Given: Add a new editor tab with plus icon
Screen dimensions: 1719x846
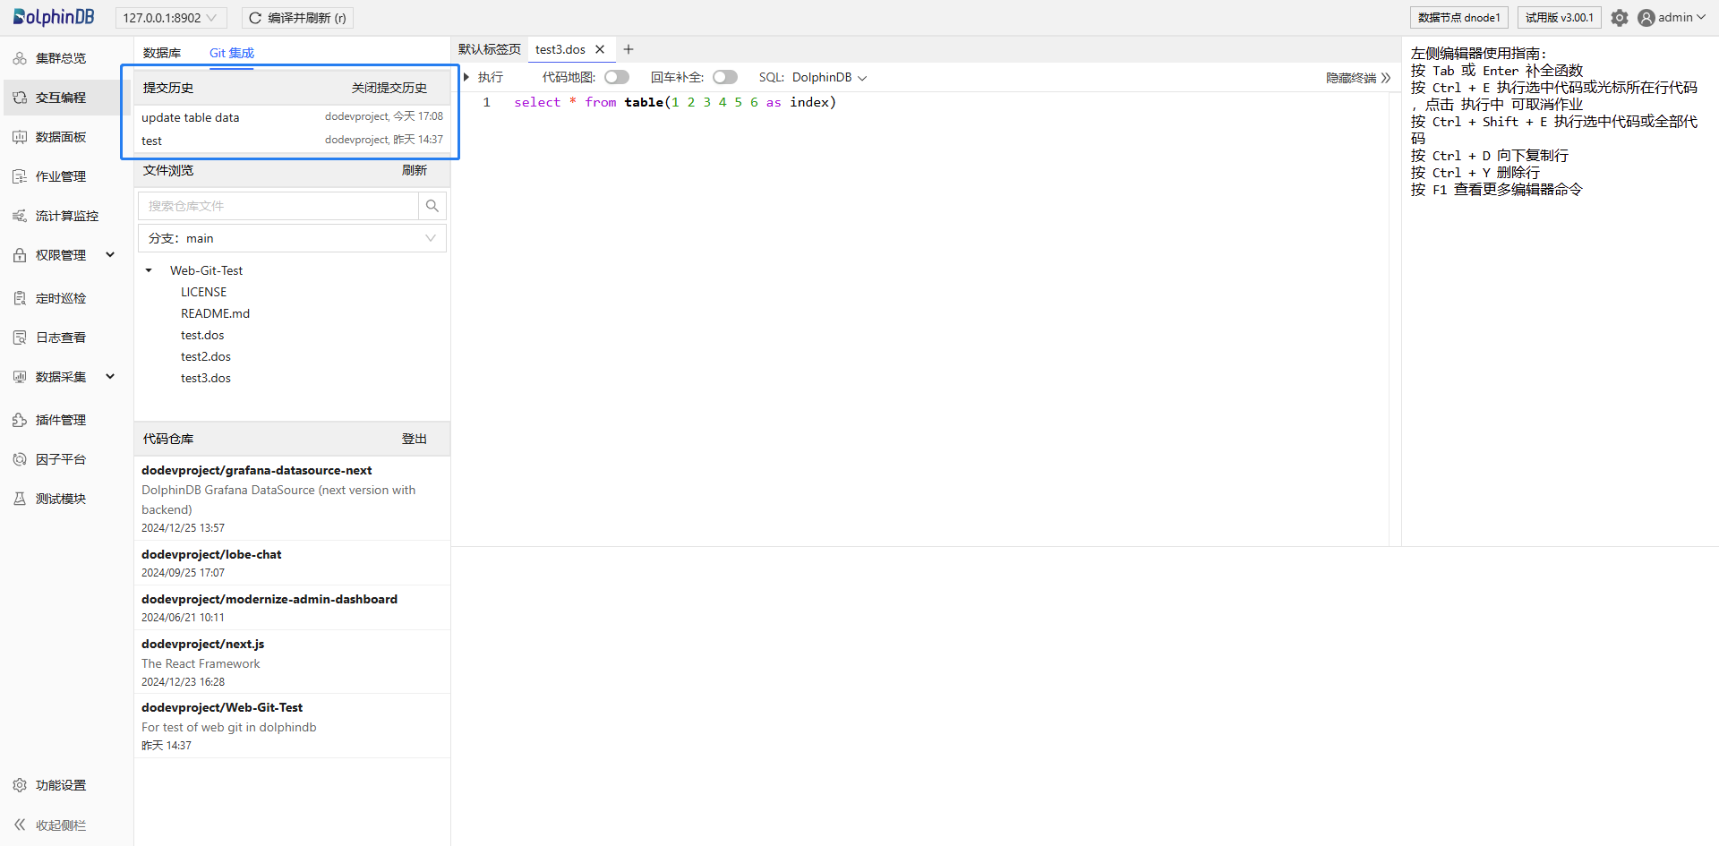Looking at the screenshot, I should tap(629, 49).
